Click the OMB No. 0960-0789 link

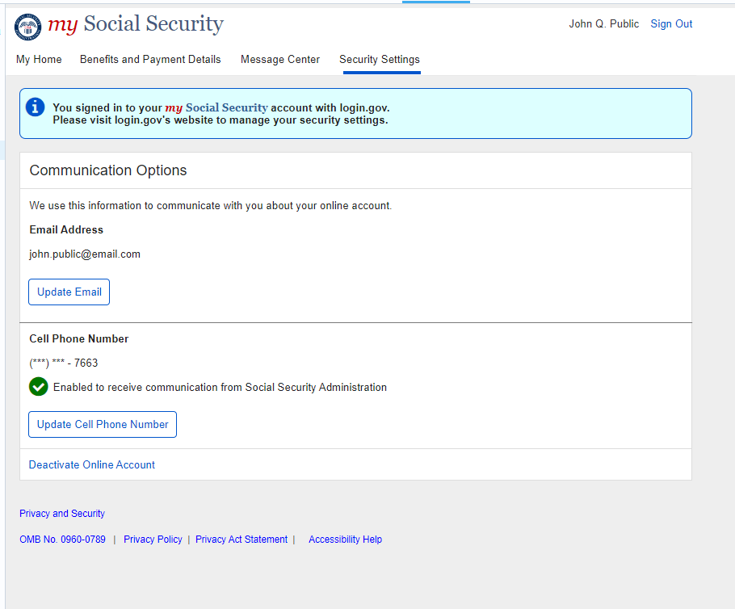tap(62, 540)
